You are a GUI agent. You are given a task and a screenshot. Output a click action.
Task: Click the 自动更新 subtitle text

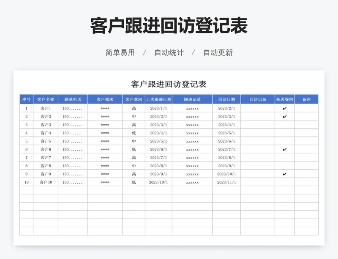coord(218,52)
